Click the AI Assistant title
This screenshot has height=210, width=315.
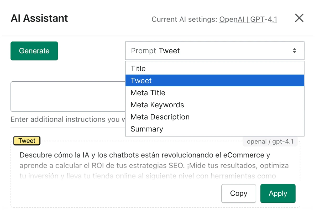(x=39, y=18)
